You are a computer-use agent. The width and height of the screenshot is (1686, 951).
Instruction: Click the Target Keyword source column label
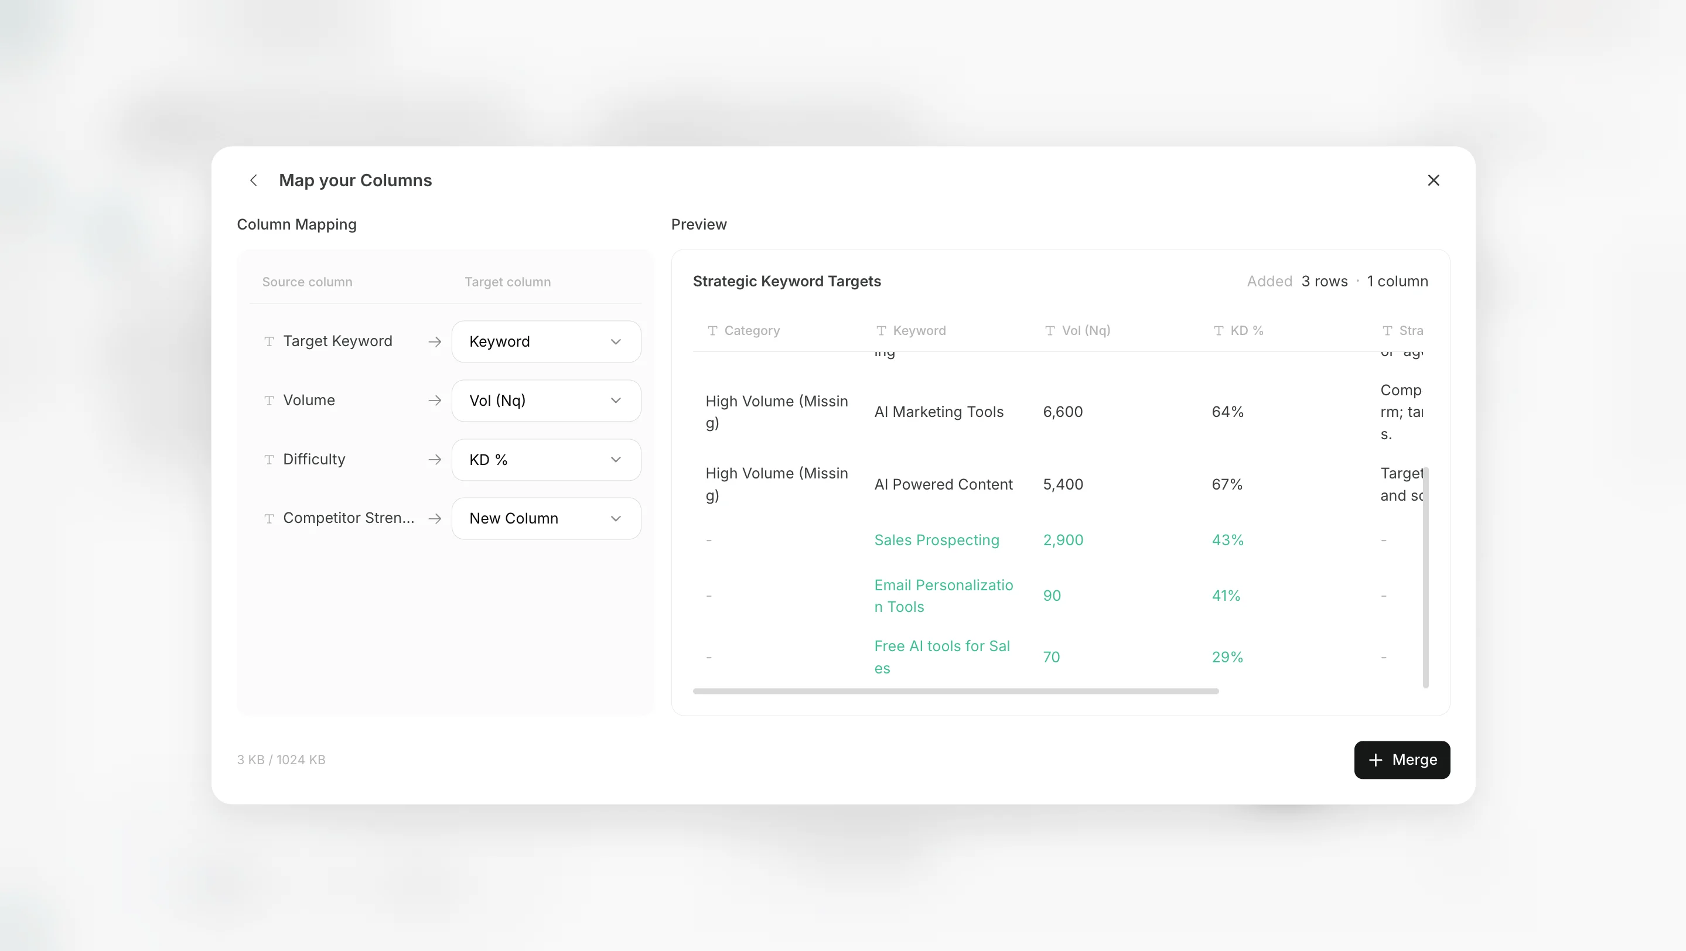337,341
